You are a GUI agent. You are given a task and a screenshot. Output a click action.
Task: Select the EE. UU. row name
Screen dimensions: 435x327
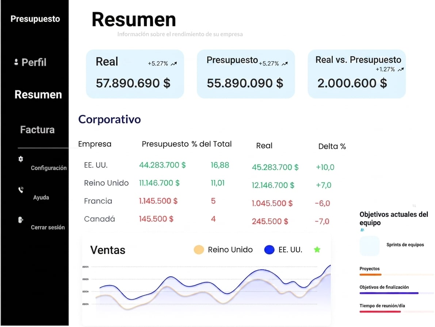tap(96, 165)
